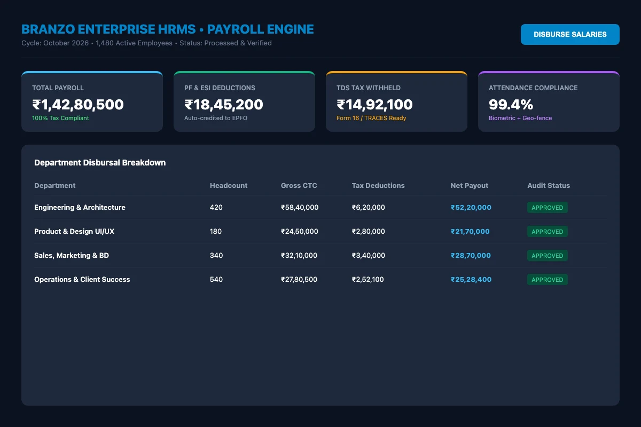The image size is (641, 427).
Task: Click Engineering tax deductions ₹6,20,000
Action: (x=369, y=207)
